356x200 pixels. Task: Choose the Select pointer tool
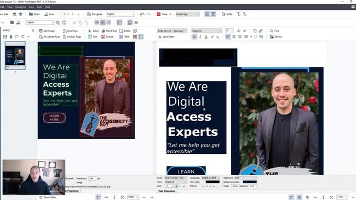[93, 31]
